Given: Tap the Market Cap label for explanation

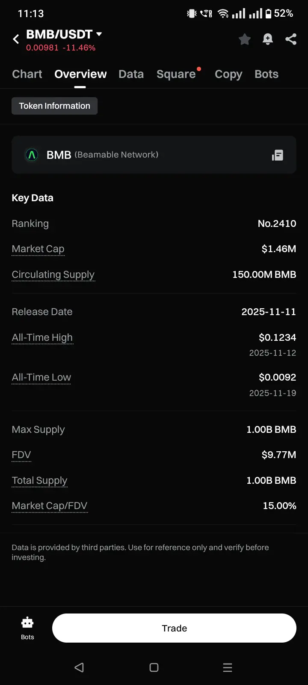Looking at the screenshot, I should 38,249.
